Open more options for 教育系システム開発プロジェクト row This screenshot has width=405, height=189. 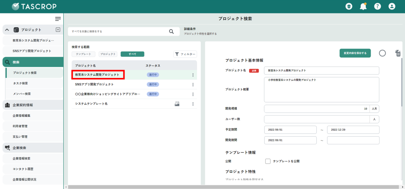[x=193, y=75]
